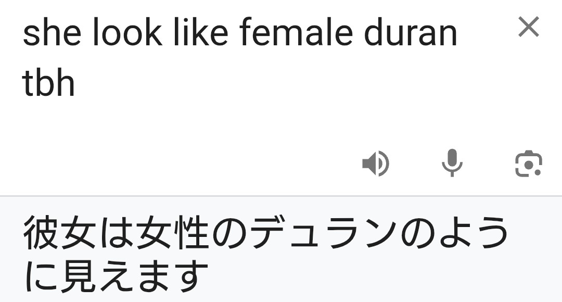
Task: Listen to the source text pronunciation
Action: tap(375, 164)
